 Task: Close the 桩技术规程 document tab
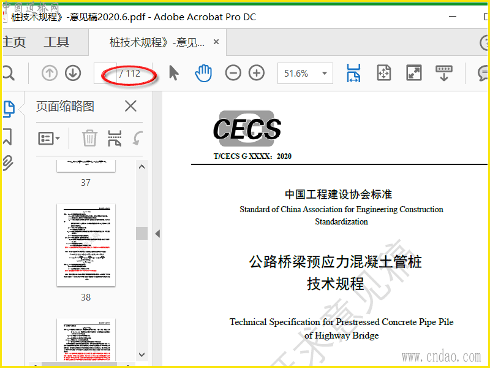tap(216, 42)
